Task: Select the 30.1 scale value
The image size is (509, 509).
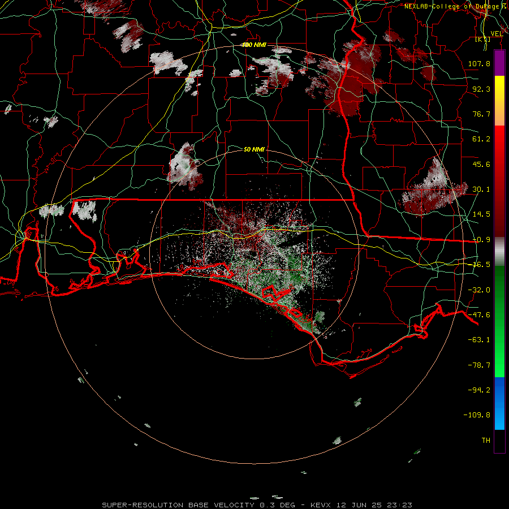Action: pos(481,189)
